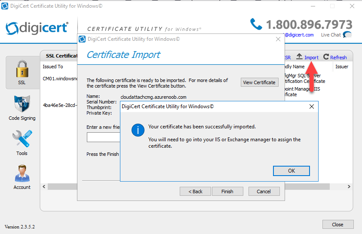Click the SSL Certificates tab header
This screenshot has width=362, height=234.
tap(61, 56)
